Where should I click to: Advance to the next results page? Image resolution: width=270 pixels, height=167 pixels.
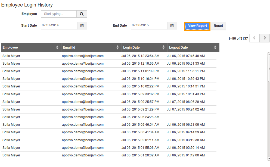pyautogui.click(x=264, y=38)
